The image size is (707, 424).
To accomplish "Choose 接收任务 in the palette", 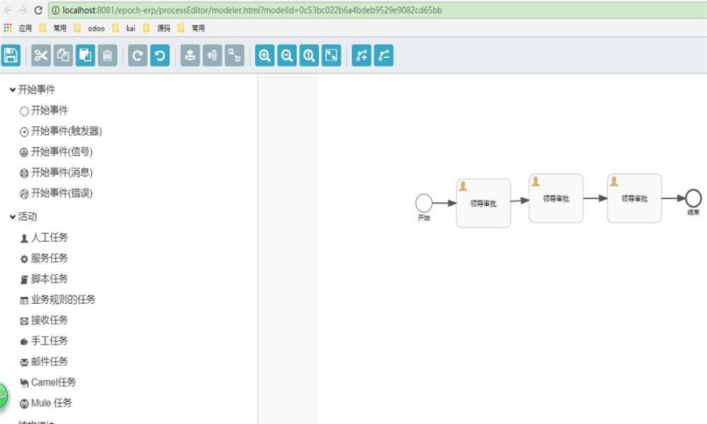I will coord(44,320).
